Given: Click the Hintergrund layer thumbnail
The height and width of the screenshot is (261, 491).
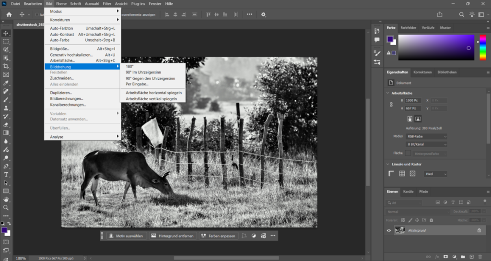Looking at the screenshot, I should (400, 231).
